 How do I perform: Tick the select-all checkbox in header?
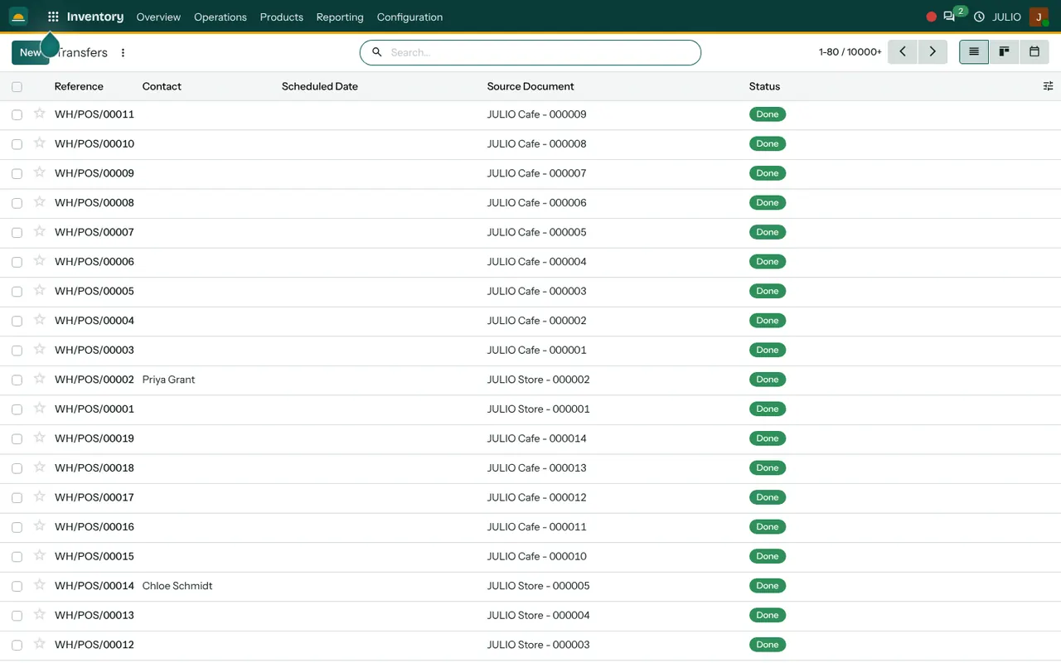click(17, 86)
